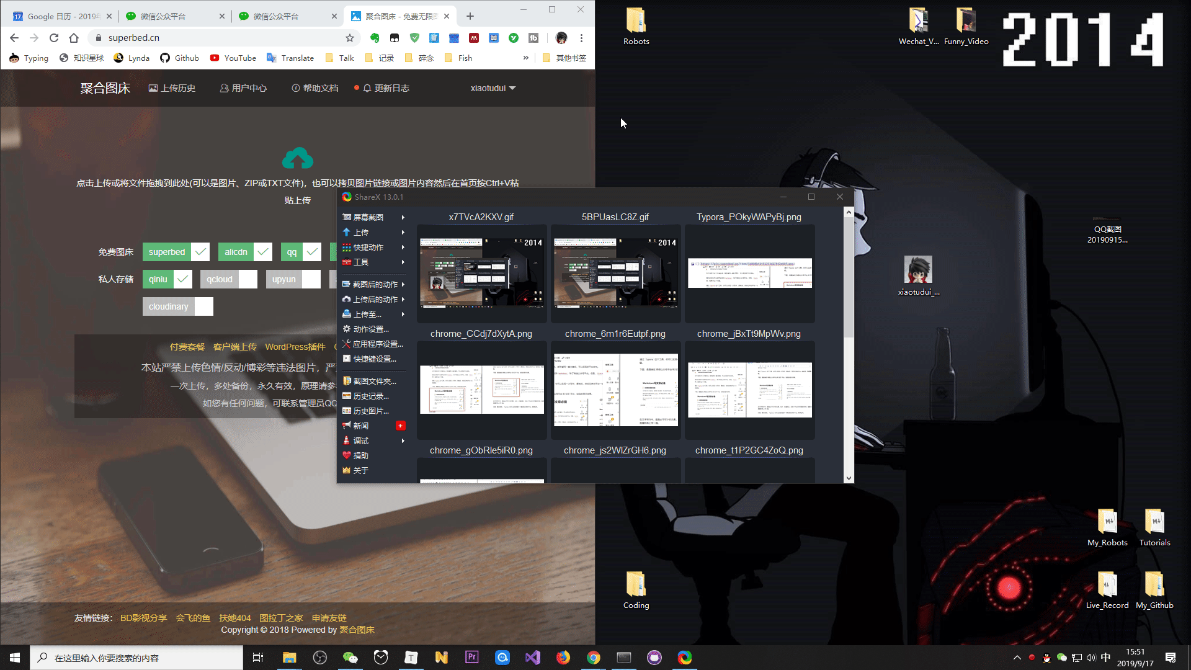Open Visual Studio from the taskbar
Image resolution: width=1191 pixels, height=670 pixels.
pos(533,658)
